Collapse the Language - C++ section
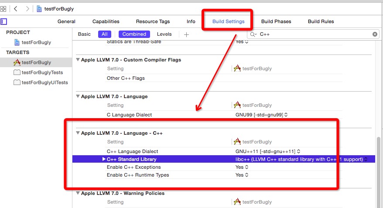Image resolution: width=383 pixels, height=208 pixels. click(78, 133)
